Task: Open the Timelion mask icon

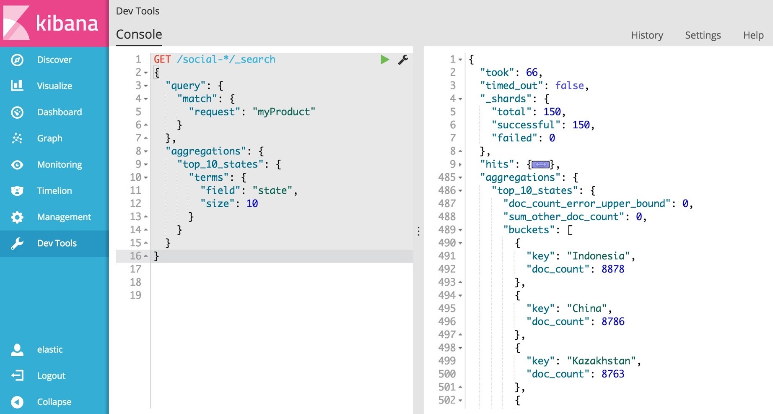Action: click(x=17, y=191)
